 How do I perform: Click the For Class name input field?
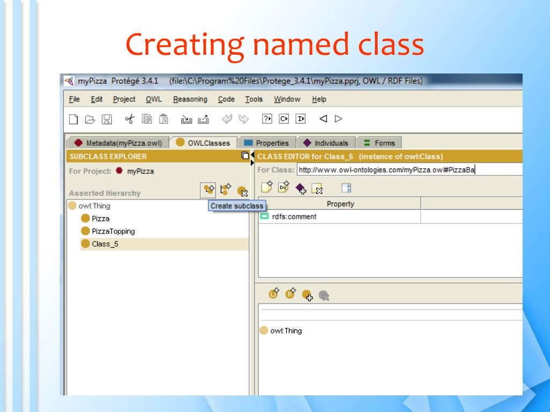(409, 170)
